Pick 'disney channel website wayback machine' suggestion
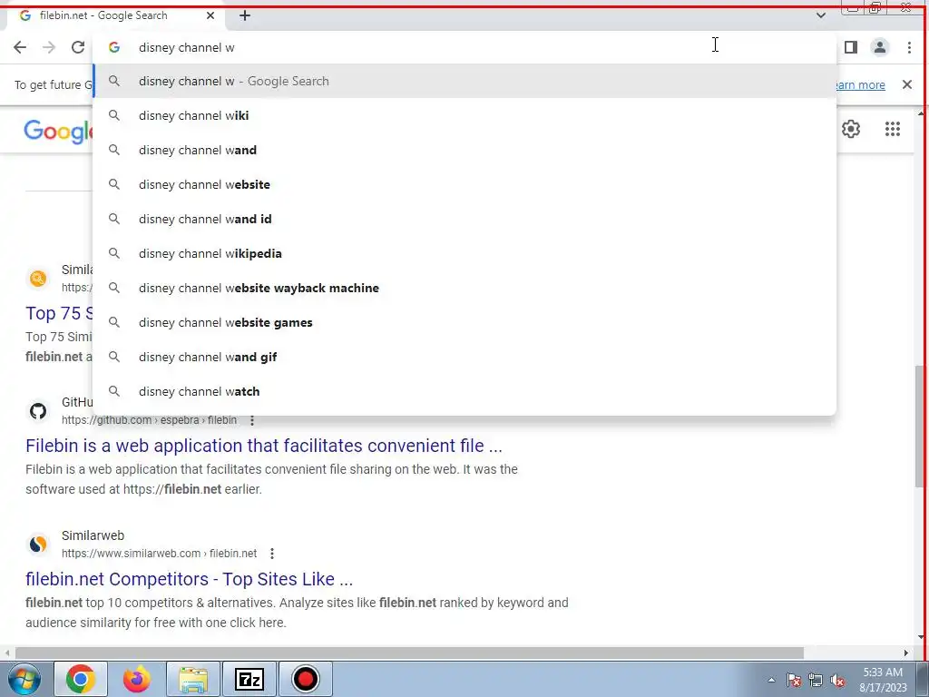The width and height of the screenshot is (929, 697). pos(465,288)
